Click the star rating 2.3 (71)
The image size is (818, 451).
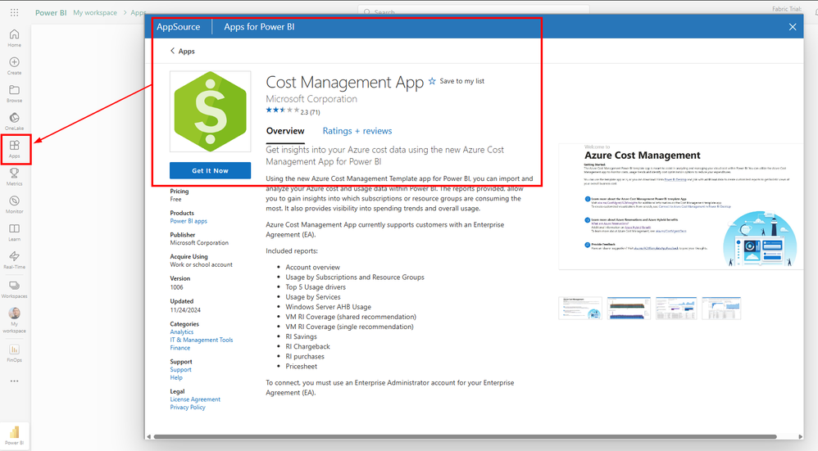293,111
